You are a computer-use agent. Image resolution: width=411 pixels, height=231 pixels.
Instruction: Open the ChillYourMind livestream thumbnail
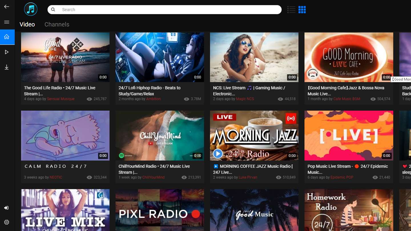coord(160,136)
